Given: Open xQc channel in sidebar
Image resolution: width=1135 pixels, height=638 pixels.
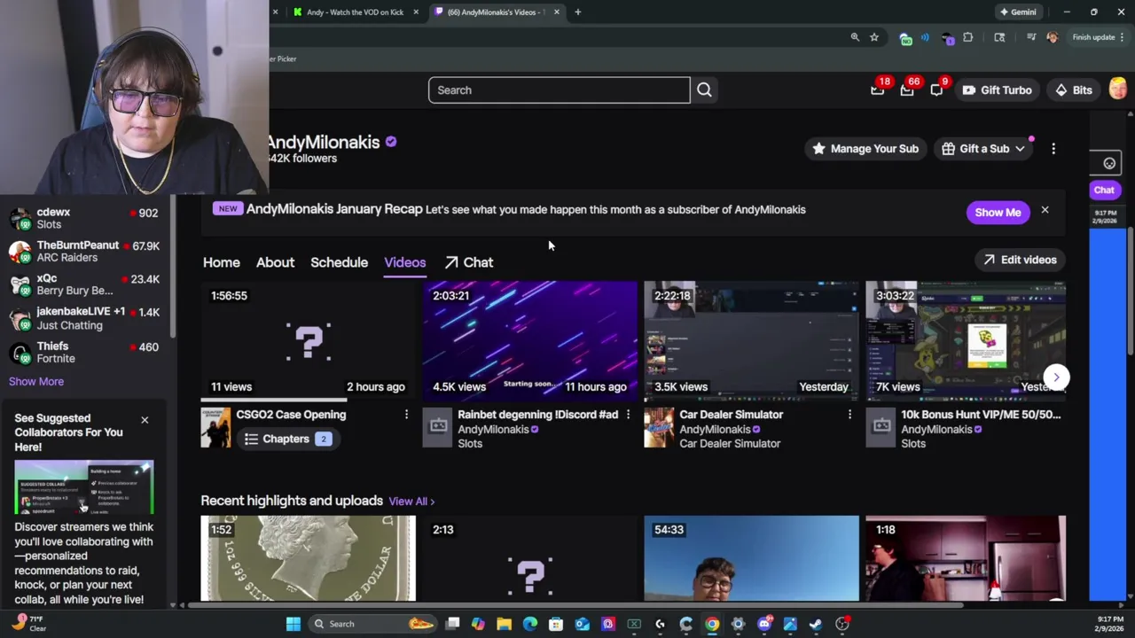Looking at the screenshot, I should (x=84, y=284).
